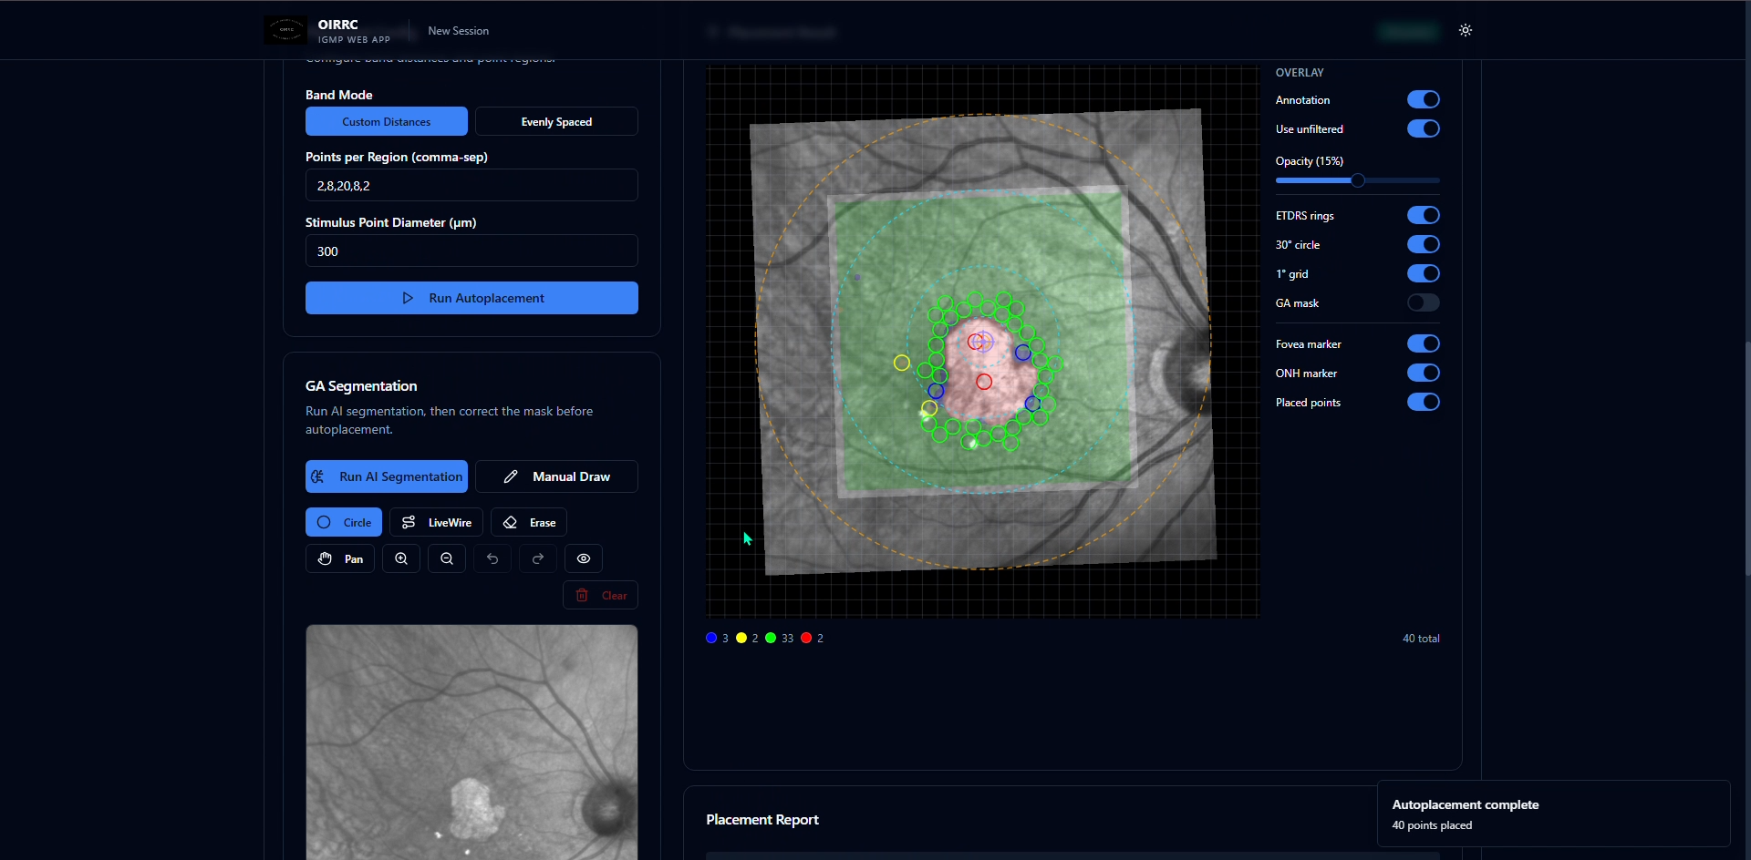Toggle mask visibility eye icon
Viewport: 1751px width, 860px height.
click(584, 558)
